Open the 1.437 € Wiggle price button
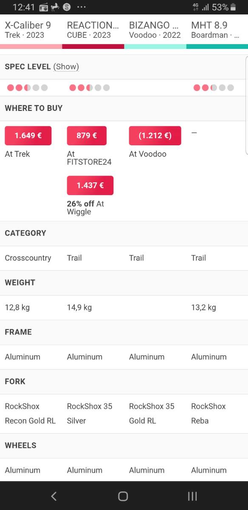Screen dimensions: 248x510 click(x=90, y=185)
